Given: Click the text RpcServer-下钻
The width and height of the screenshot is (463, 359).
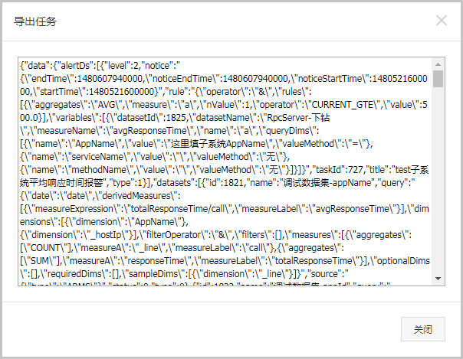Looking at the screenshot, I should 298,118.
